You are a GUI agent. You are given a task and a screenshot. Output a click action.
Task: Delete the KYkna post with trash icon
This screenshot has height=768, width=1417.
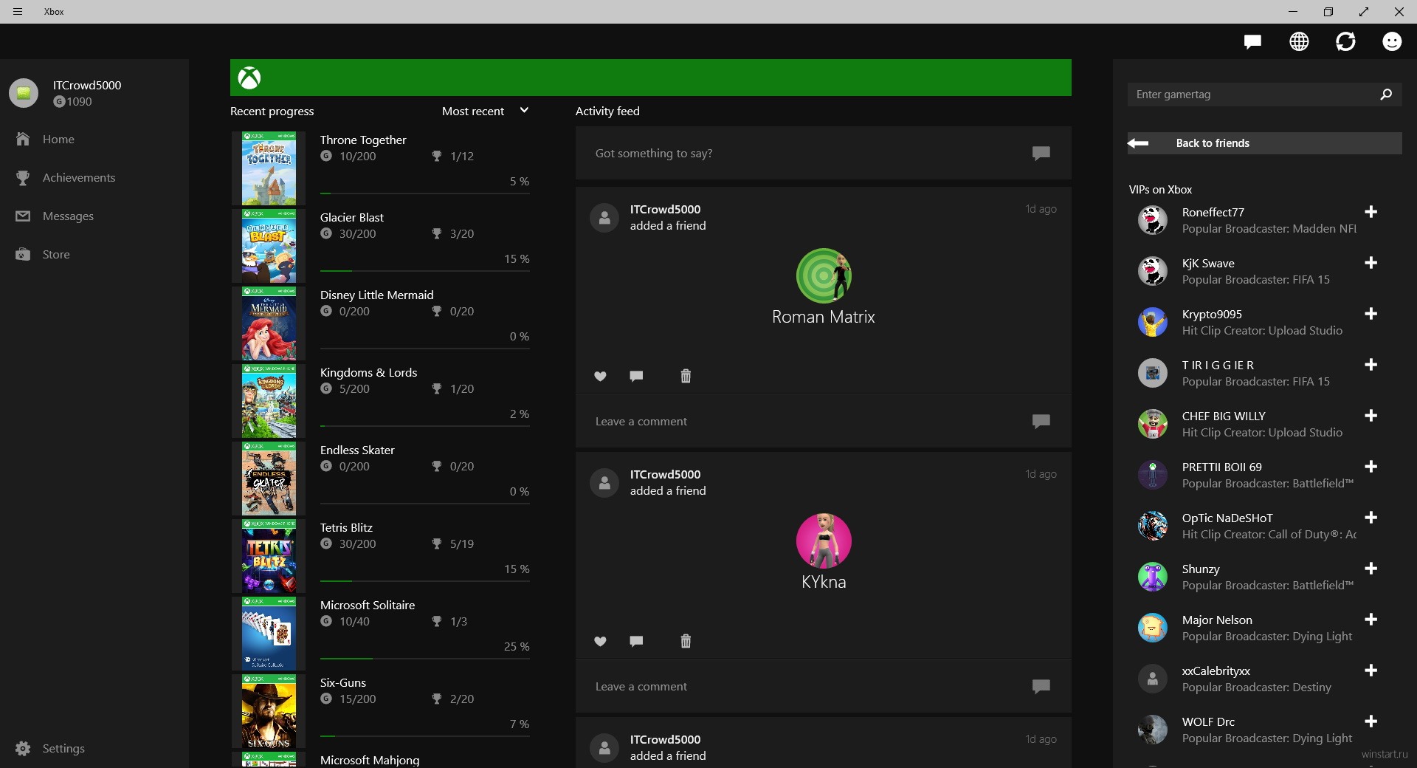click(x=686, y=641)
